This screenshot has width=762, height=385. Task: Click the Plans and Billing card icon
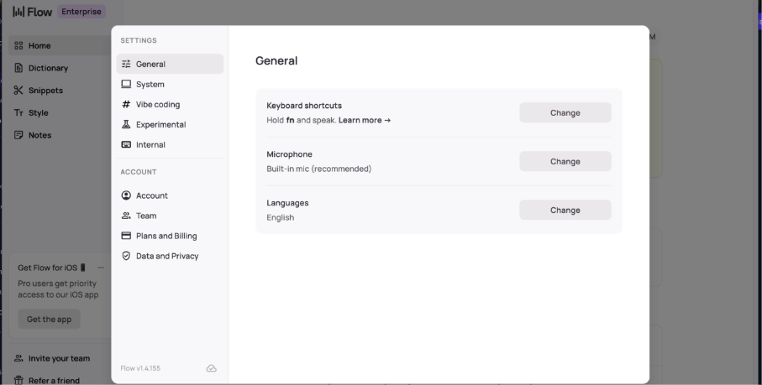point(126,236)
